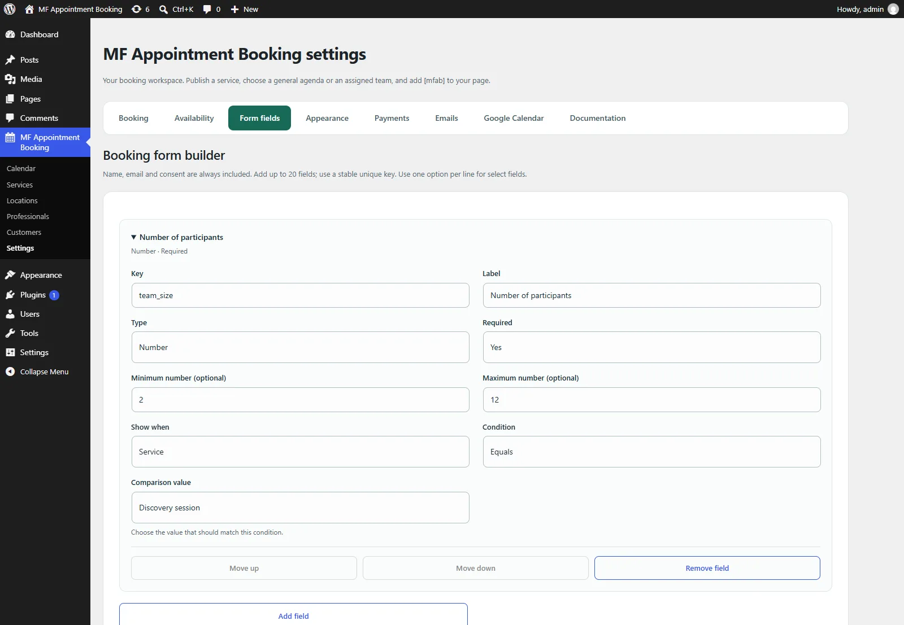Switch to the Booking tab
This screenshot has height=625, width=904.
click(x=133, y=118)
